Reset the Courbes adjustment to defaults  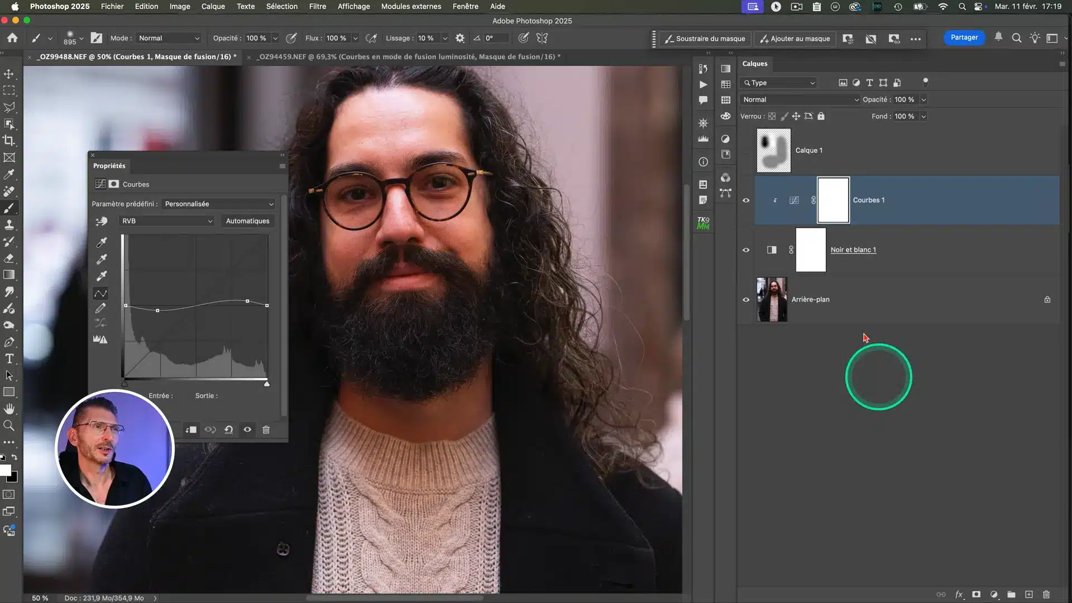coord(228,429)
